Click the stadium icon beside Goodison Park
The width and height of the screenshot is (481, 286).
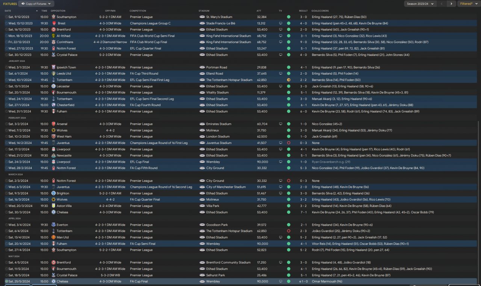point(202,225)
